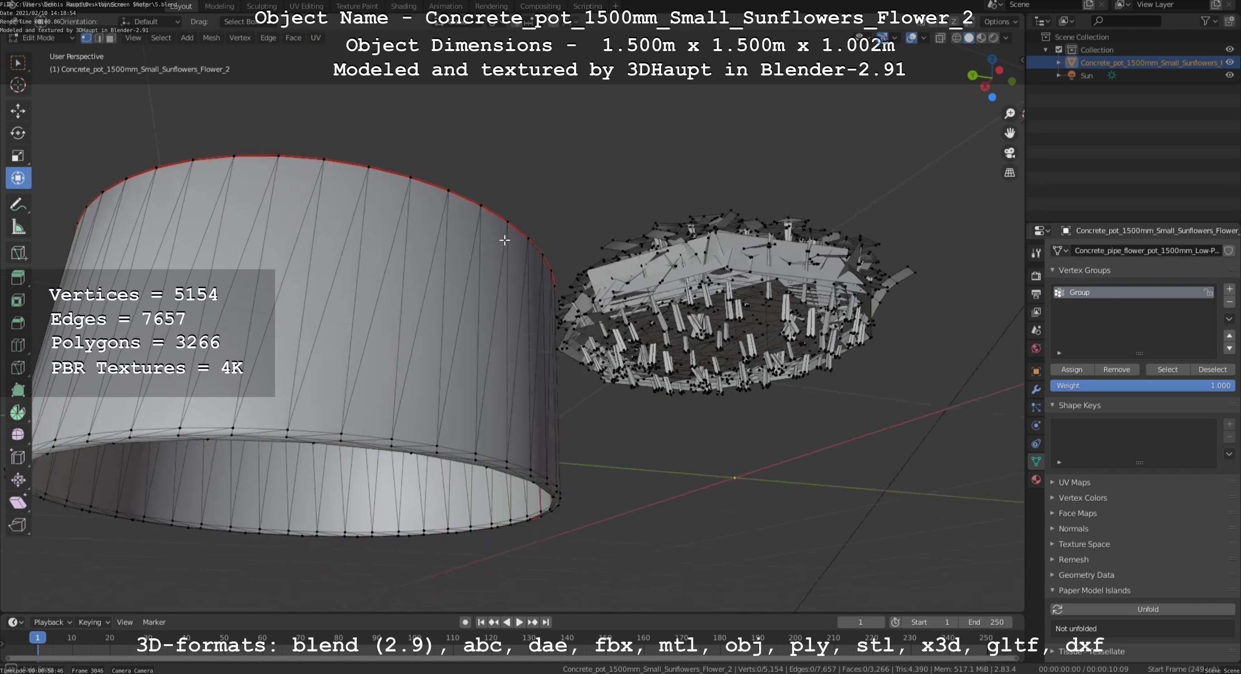Enable vertex select mode
The height and width of the screenshot is (674, 1241).
(87, 38)
